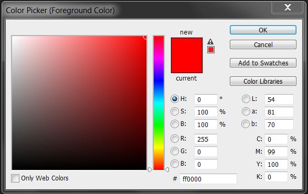Click the S saturation percent field
The image size is (308, 194).
click(x=206, y=112)
